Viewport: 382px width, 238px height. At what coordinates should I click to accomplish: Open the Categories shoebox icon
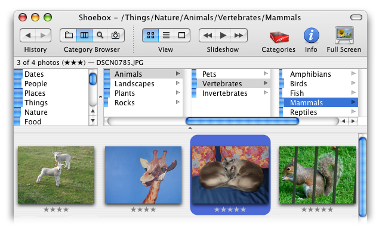(x=279, y=37)
